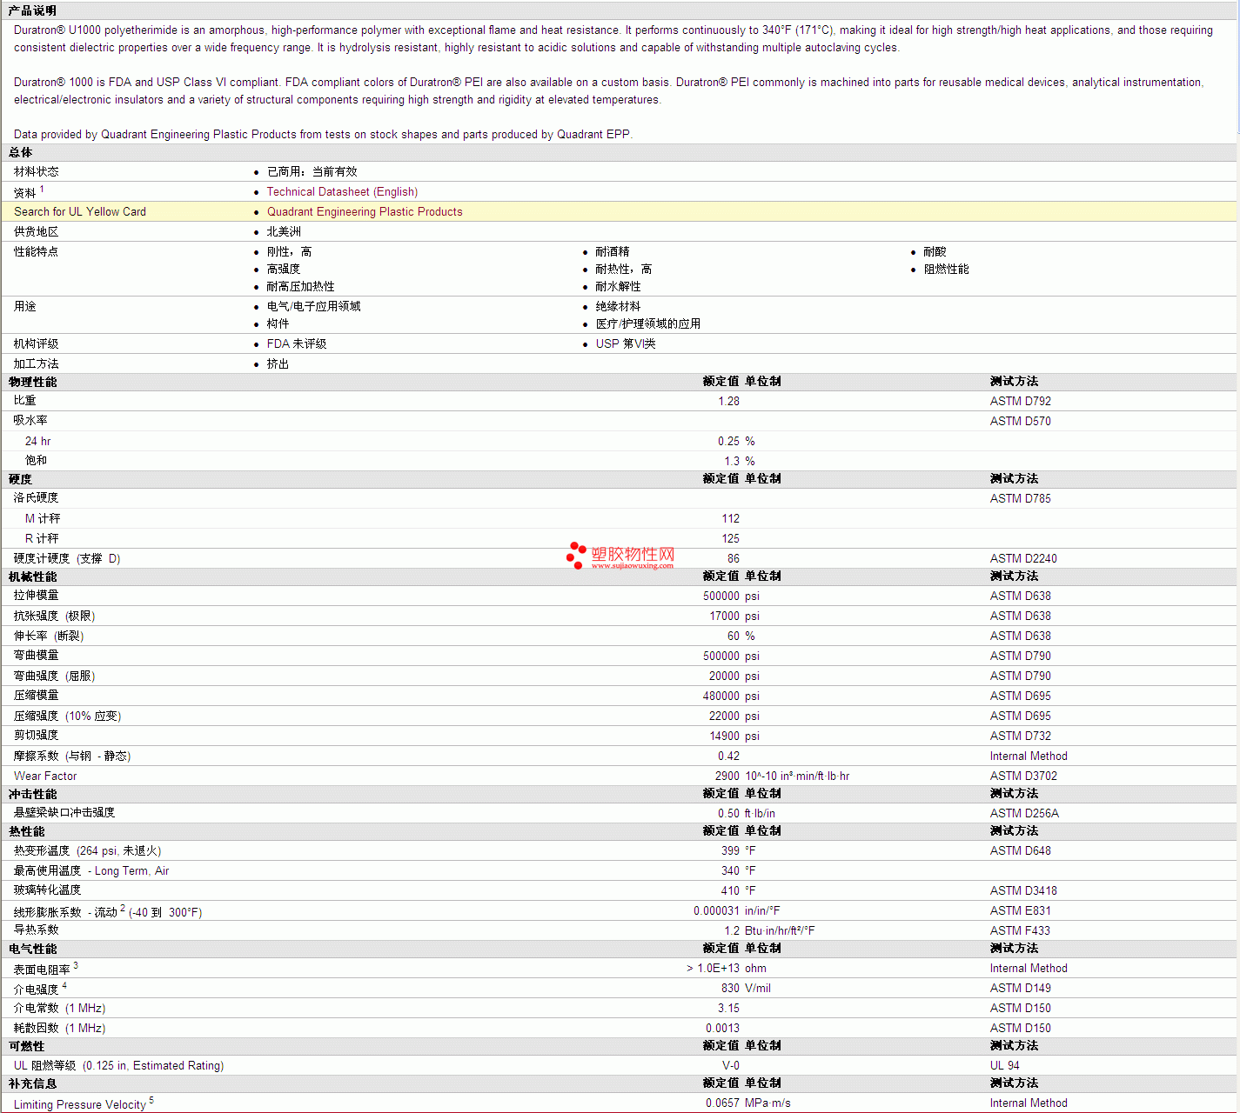Viewport: 1240px width, 1113px height.
Task: Click the 冲击性能 section header
Action: pos(33,794)
